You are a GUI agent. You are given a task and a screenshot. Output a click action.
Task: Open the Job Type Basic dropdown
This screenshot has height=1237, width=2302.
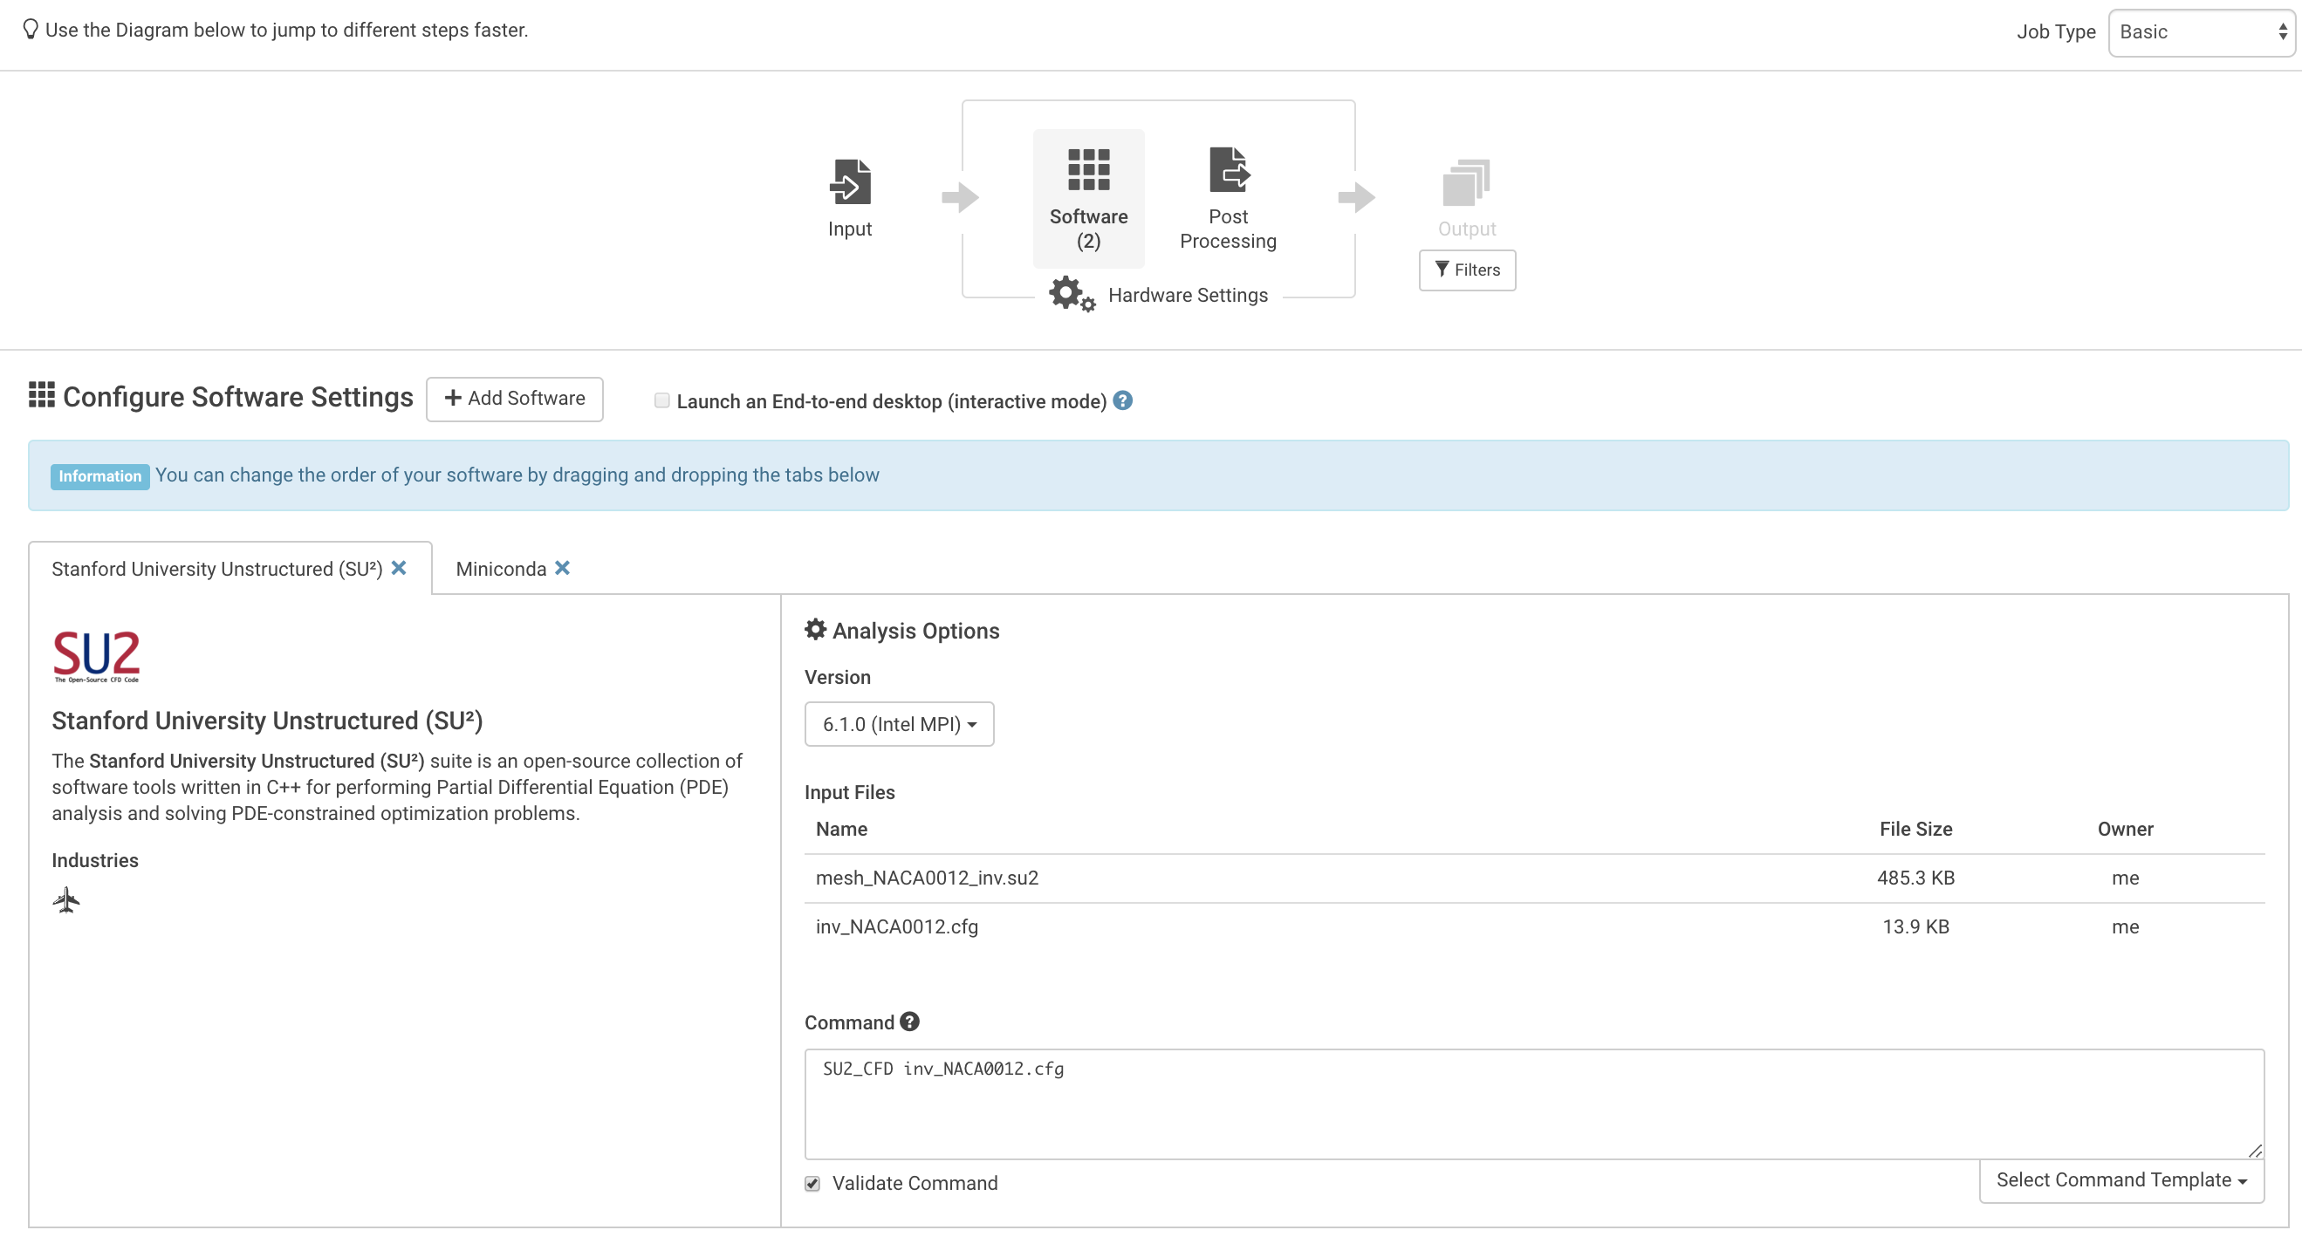click(x=2200, y=32)
